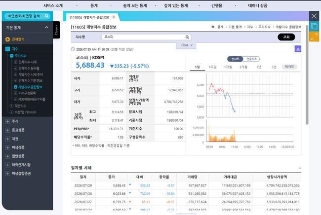Click the 상장시가총액 column header
This screenshot has width=321, height=215.
[277, 177]
